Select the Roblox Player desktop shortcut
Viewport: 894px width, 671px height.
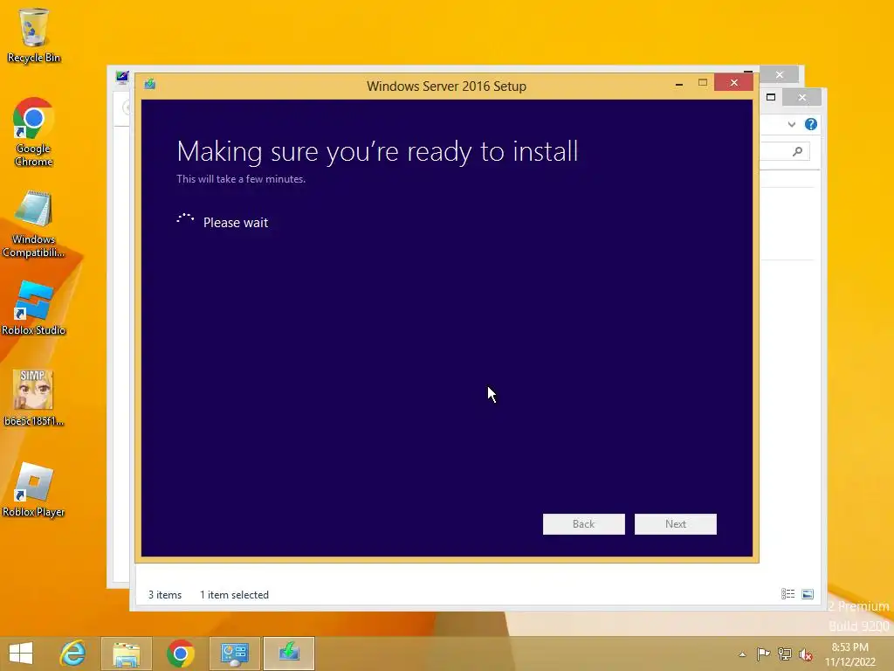click(34, 490)
